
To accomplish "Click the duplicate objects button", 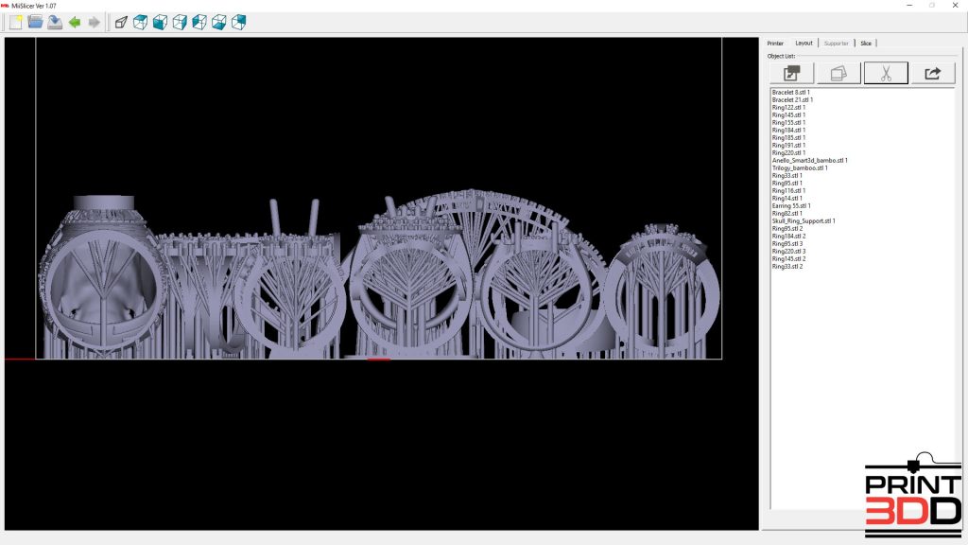I will tap(838, 73).
